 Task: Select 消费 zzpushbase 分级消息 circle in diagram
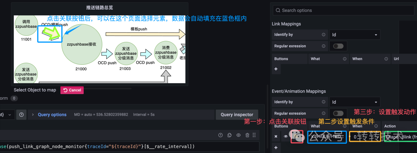pyautogui.click(x=166, y=52)
